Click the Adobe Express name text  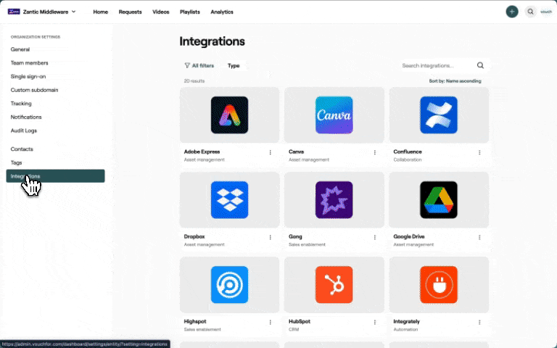[x=202, y=152]
